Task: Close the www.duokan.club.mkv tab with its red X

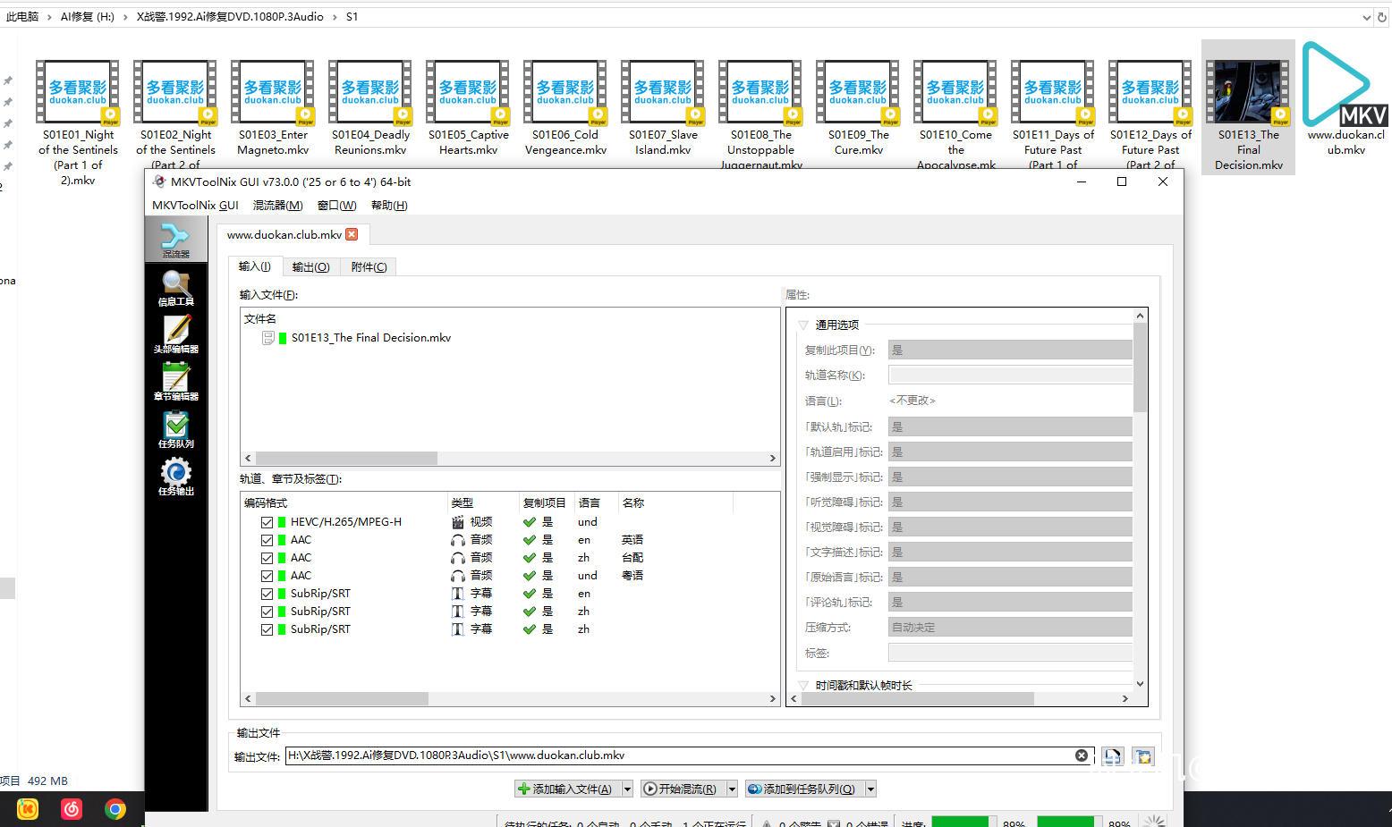Action: pos(352,234)
